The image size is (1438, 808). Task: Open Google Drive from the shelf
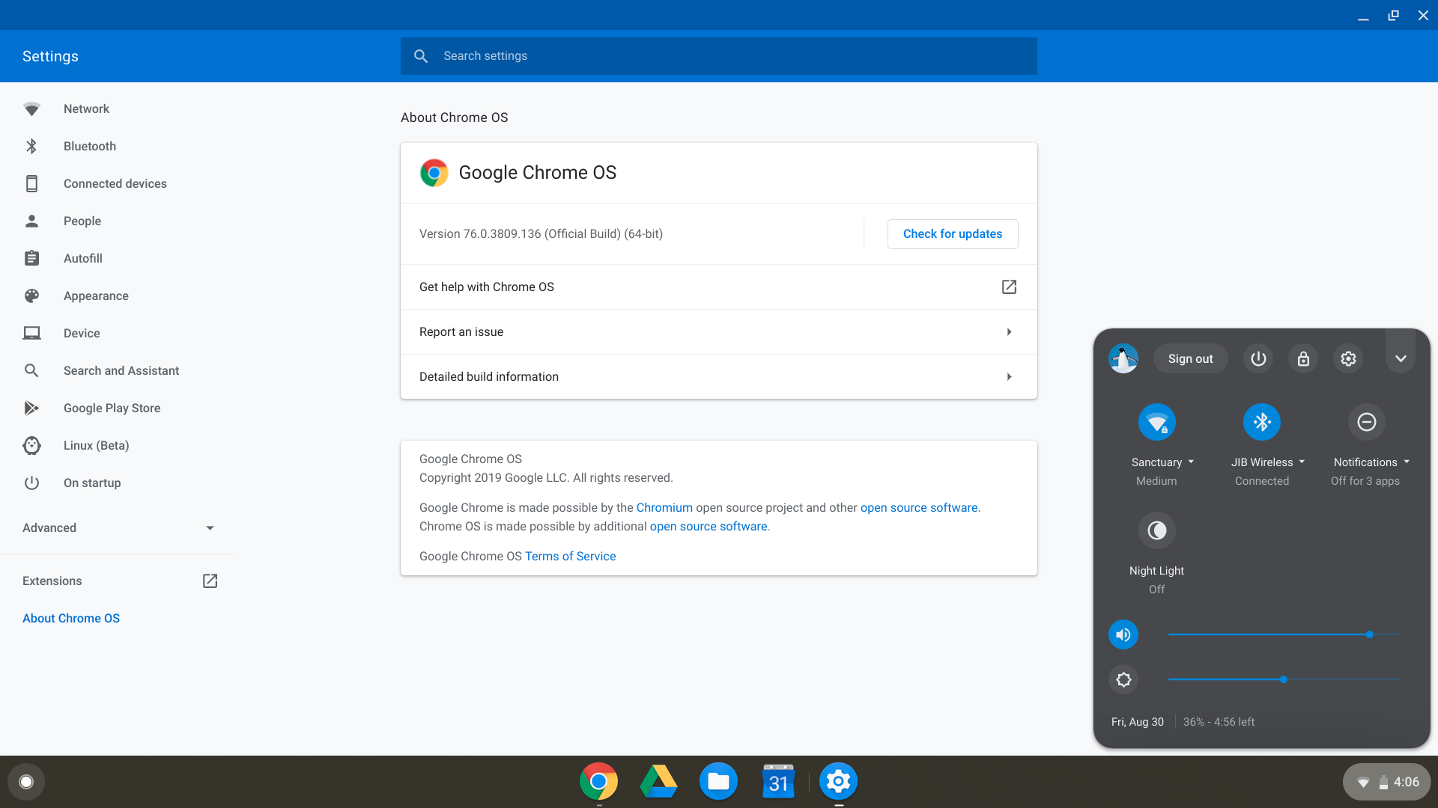coord(658,782)
